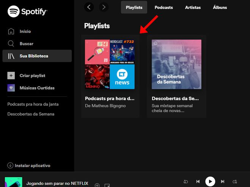
Task: Click the home house icon
Action: point(11,31)
